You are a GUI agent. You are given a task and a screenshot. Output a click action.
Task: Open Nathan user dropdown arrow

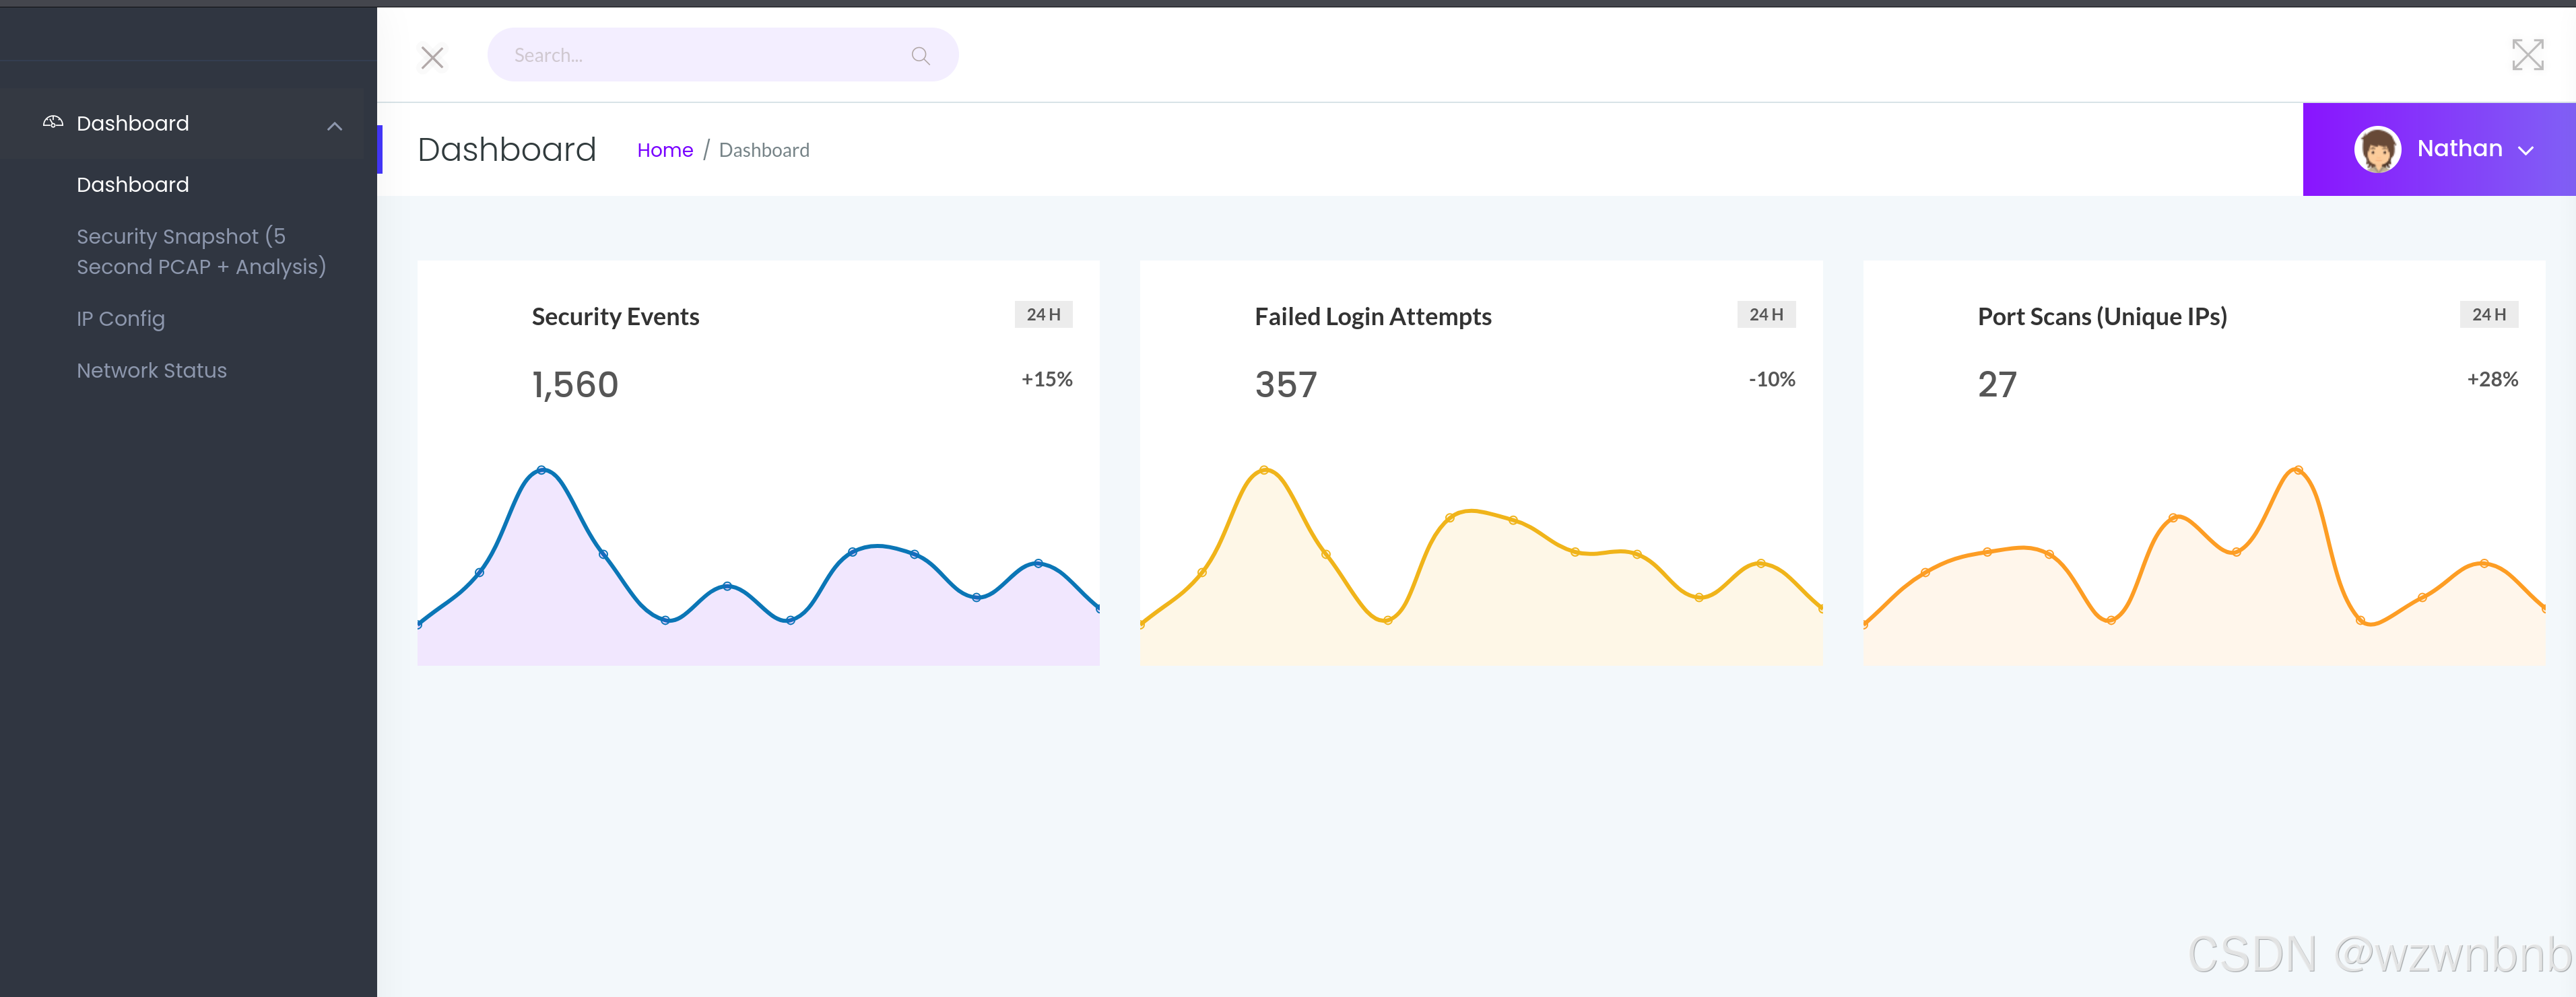point(2526,151)
